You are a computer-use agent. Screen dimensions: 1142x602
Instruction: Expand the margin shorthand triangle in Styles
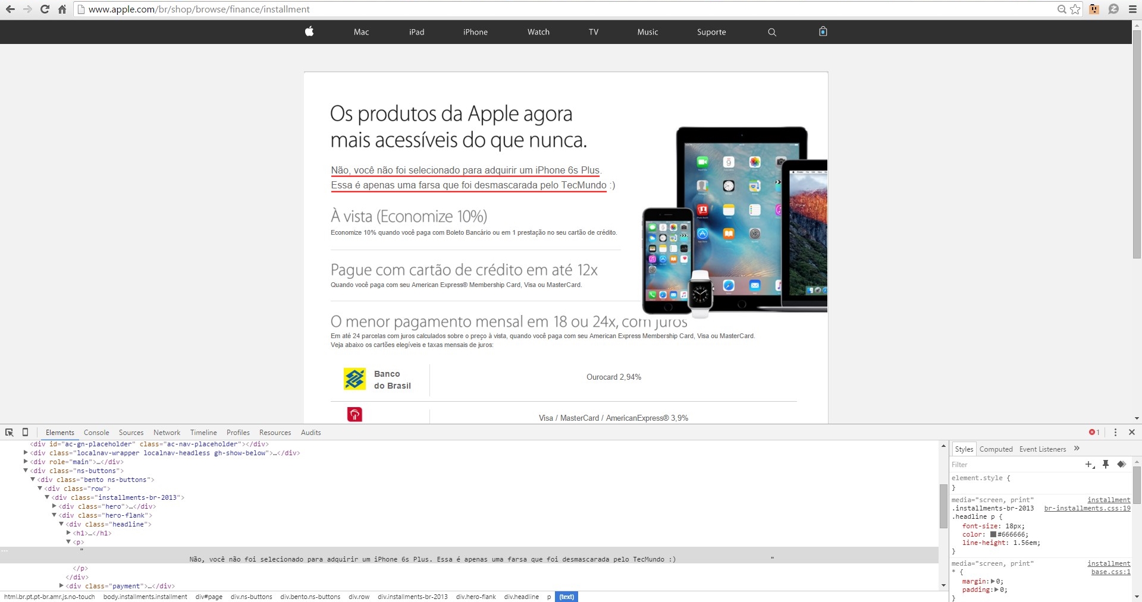tap(993, 581)
